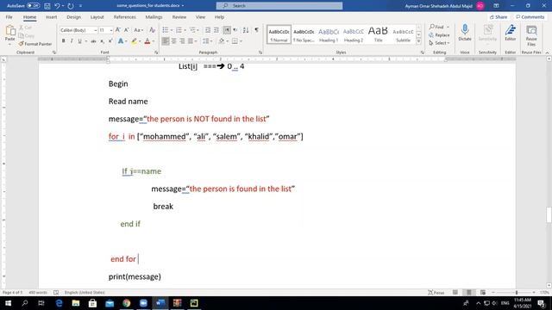Viewport: 552px width, 310px height.
Task: Click in the title bar Search box
Action: (279, 6)
